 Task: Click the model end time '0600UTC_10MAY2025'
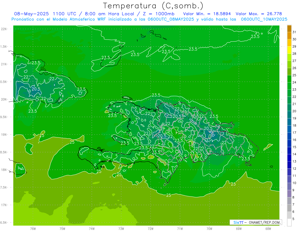click(264, 19)
